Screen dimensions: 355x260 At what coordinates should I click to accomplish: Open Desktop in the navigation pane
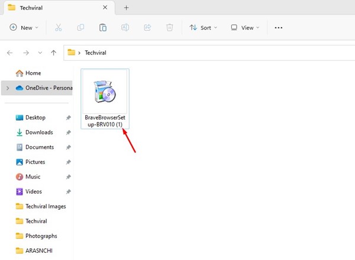[x=35, y=118]
